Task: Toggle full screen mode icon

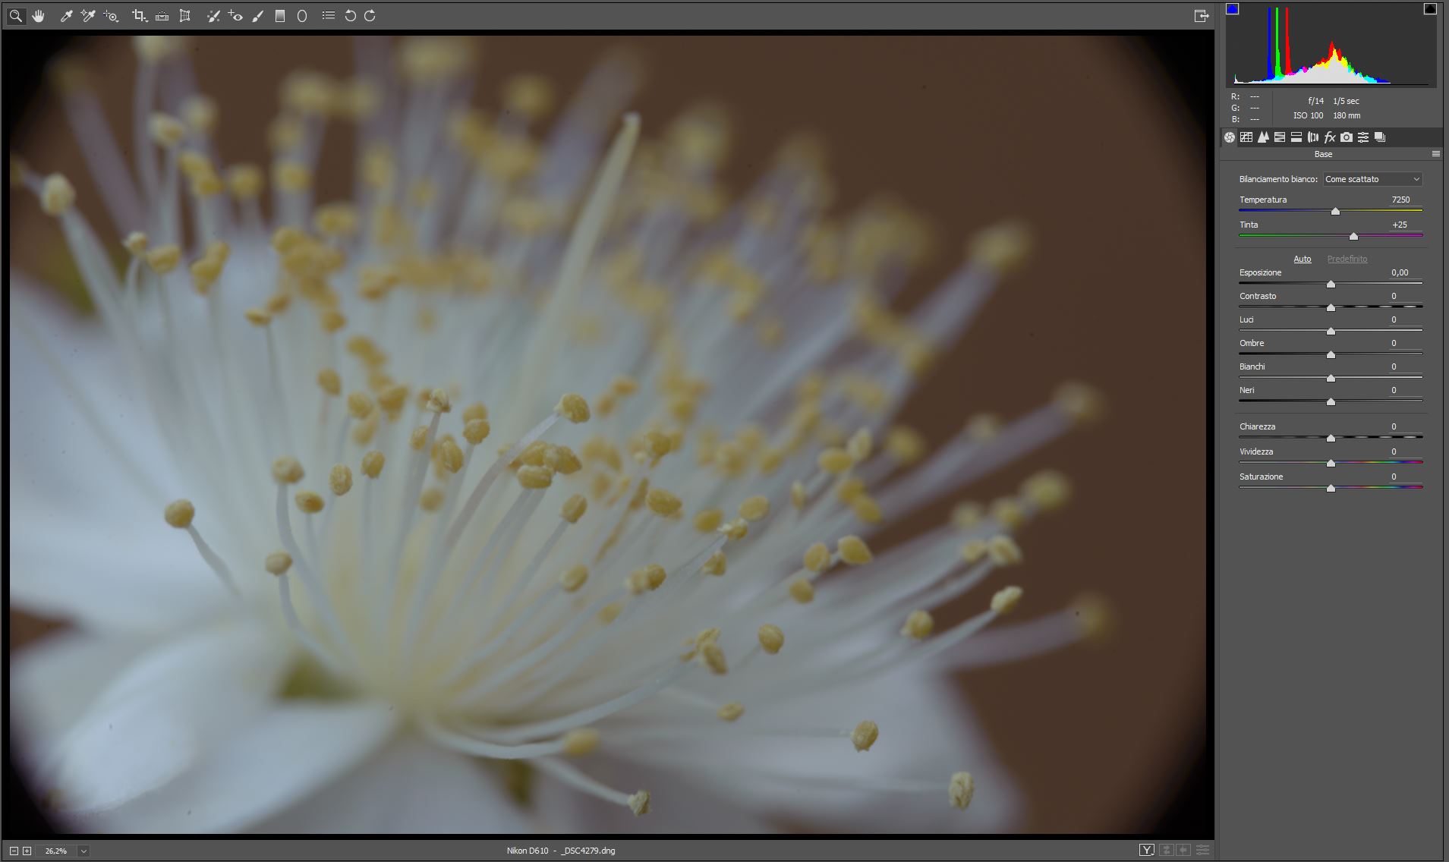Action: pyautogui.click(x=1202, y=16)
